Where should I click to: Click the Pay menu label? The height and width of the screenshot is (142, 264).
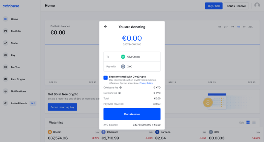point(13,55)
